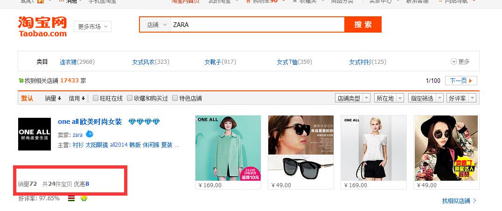This screenshot has width=502, height=211.
Task: Open shop one all 欧美时尚女装
Action: point(90,122)
